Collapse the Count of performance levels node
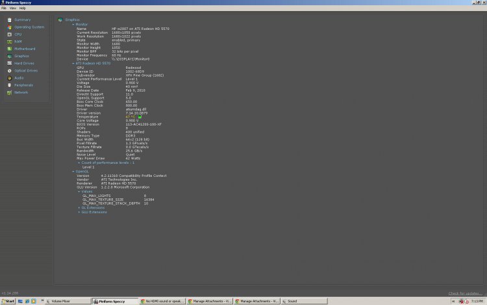 coord(79,163)
